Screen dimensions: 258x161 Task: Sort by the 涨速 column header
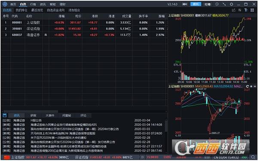point(111,16)
